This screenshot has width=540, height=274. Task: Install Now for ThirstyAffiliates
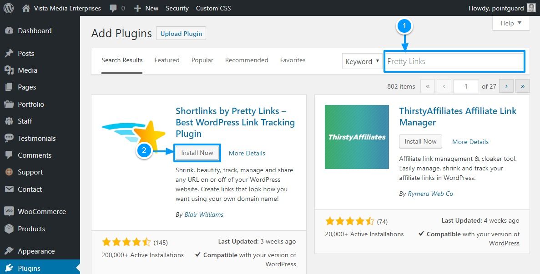pyautogui.click(x=420, y=141)
